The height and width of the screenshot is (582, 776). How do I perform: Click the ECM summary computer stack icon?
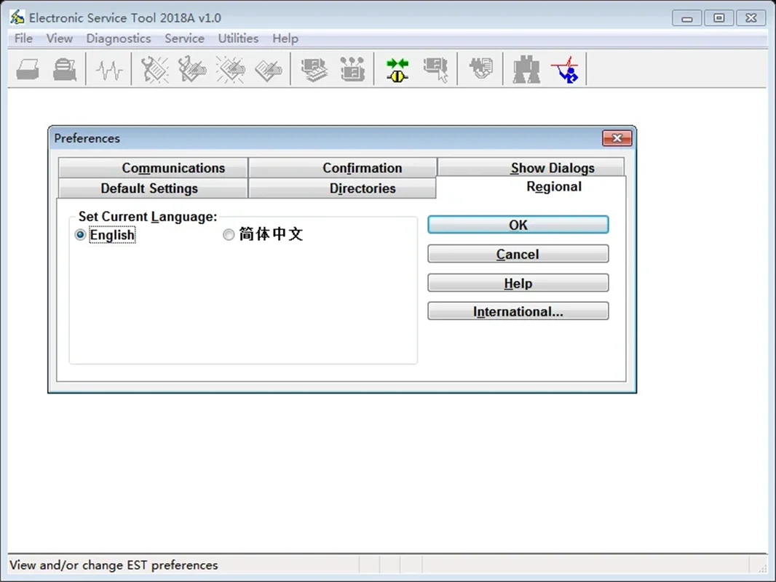[314, 70]
